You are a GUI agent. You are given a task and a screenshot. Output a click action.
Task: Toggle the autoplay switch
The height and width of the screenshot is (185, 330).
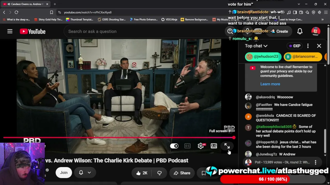(174, 146)
